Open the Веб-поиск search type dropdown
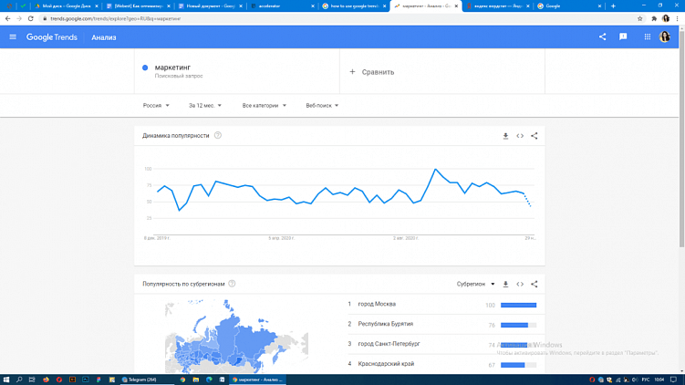This screenshot has height=385, width=685. 322,105
